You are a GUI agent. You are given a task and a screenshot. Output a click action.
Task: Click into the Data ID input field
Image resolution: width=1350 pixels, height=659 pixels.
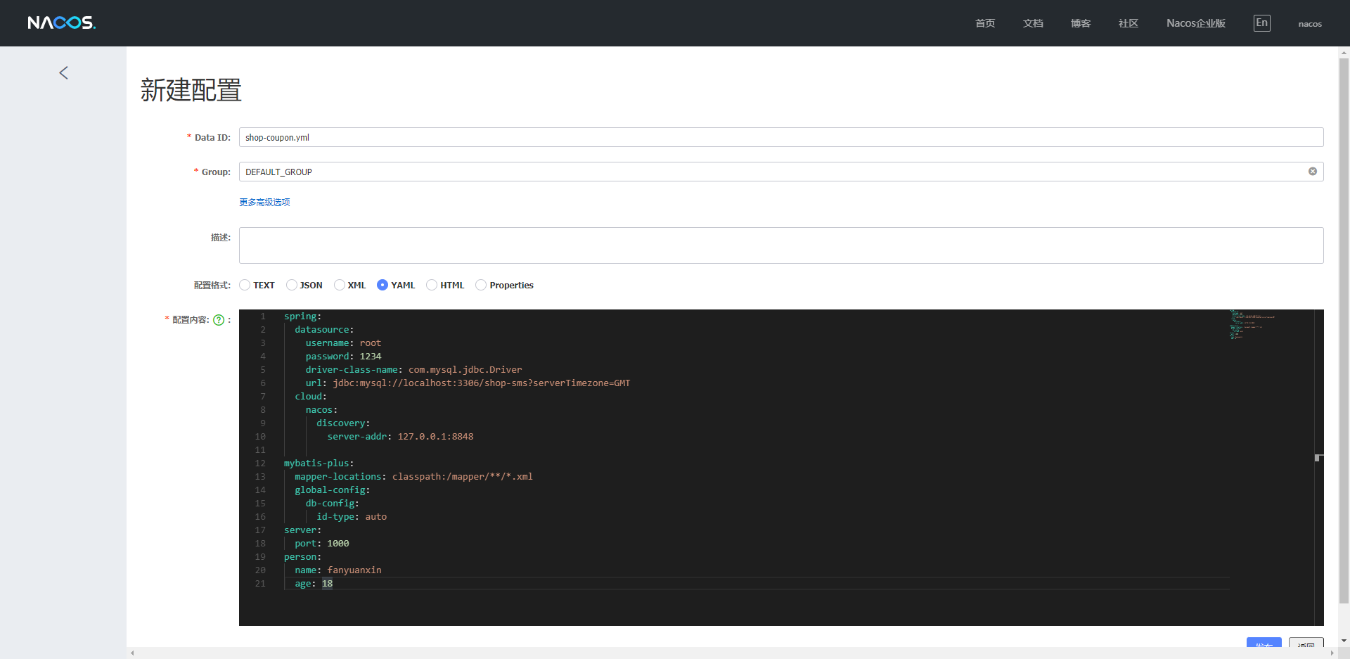781,137
